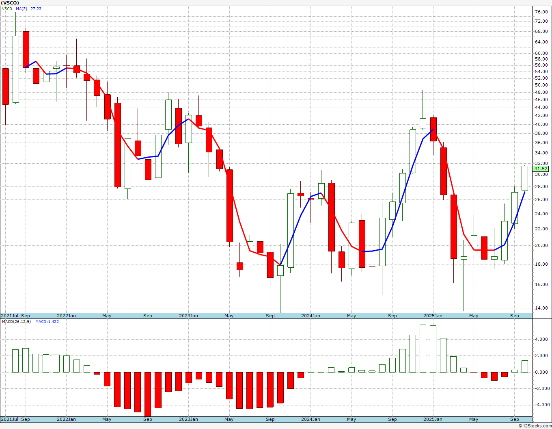Select the most recent MACD histogram bar
The image size is (552, 429).
(525, 366)
